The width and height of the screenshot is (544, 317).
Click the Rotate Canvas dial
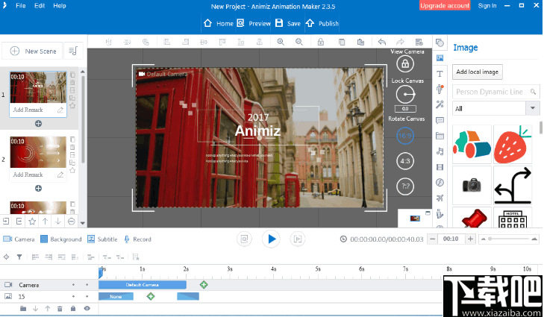click(405, 95)
